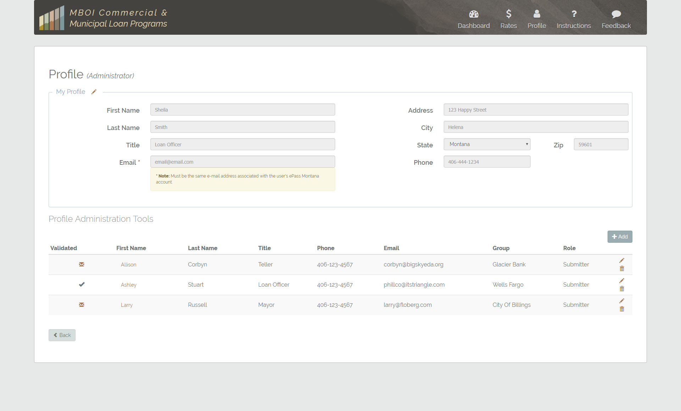
Task: Click the My Profile section label
Action: pyautogui.click(x=71, y=92)
